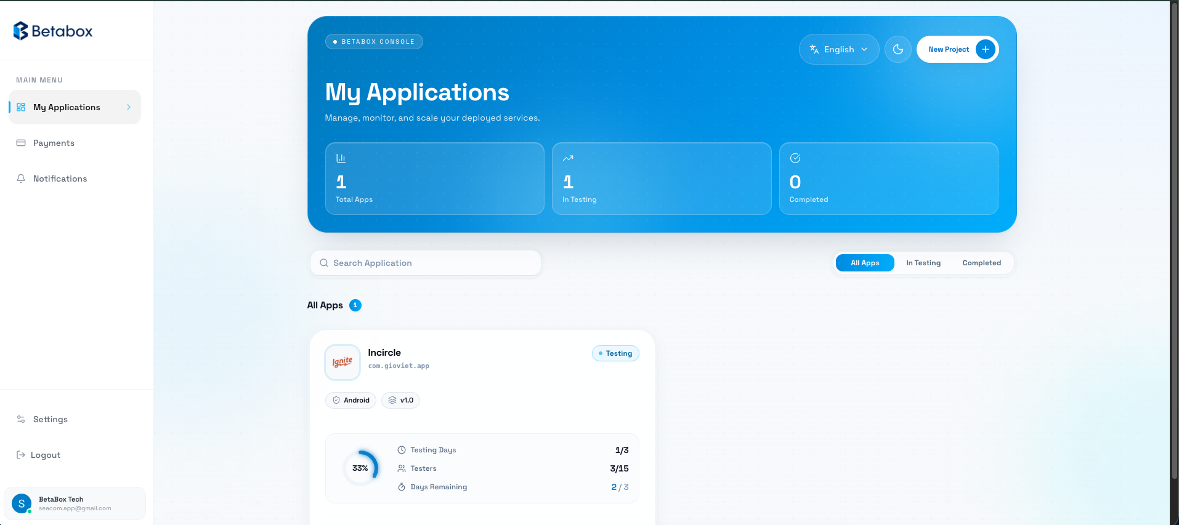Click the Testing Days 1/3 value
Image resolution: width=1179 pixels, height=525 pixels.
point(622,450)
